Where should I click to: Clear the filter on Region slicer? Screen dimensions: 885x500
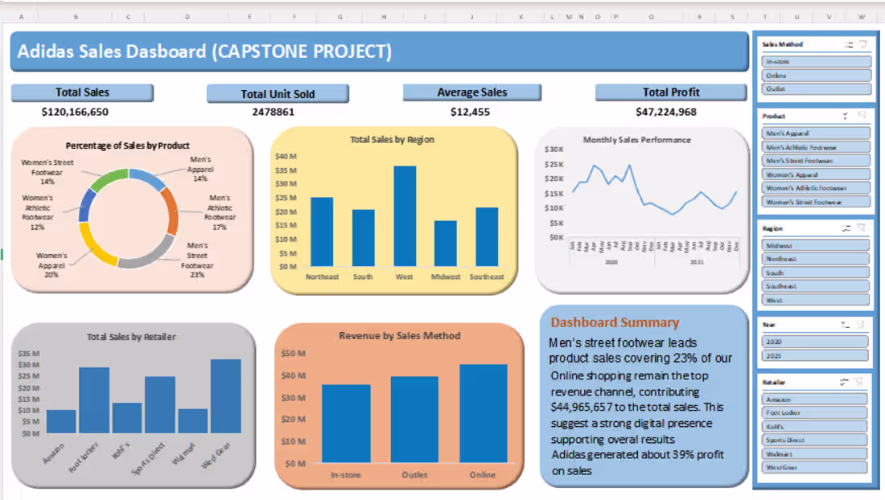click(861, 227)
